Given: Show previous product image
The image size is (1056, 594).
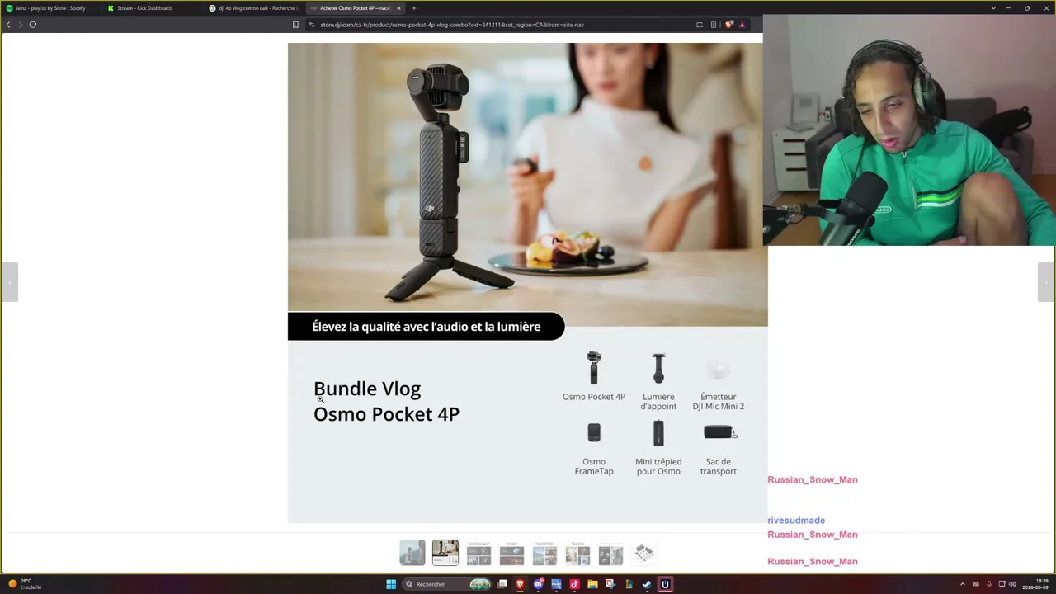Looking at the screenshot, I should (x=9, y=282).
